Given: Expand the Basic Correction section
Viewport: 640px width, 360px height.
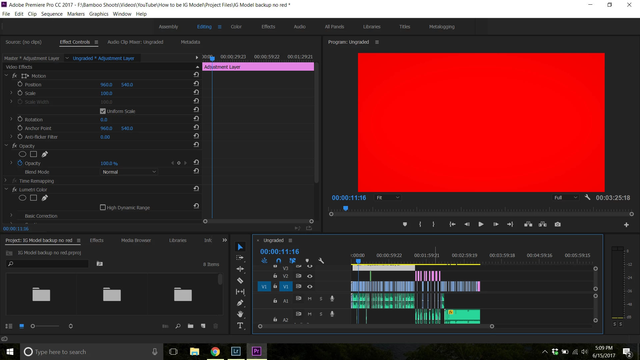Looking at the screenshot, I should [11, 216].
